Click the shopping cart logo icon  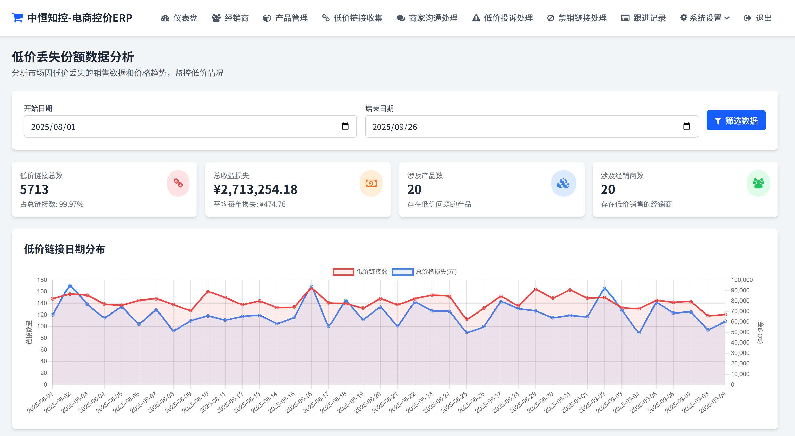[x=18, y=18]
